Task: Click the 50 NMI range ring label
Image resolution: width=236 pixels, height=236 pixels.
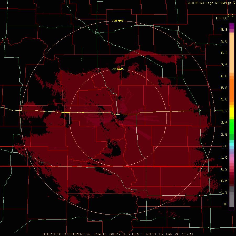Action: coord(118,69)
